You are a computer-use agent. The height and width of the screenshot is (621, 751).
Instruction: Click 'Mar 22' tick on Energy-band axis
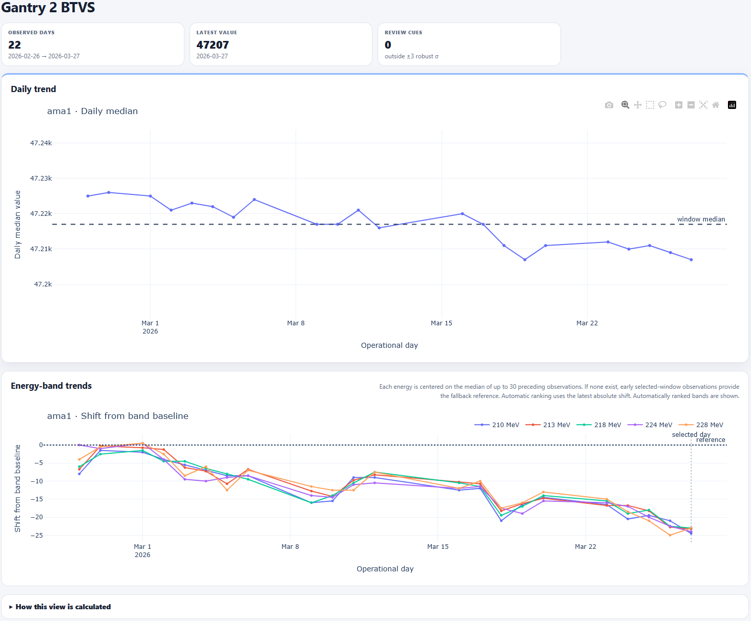pos(586,546)
